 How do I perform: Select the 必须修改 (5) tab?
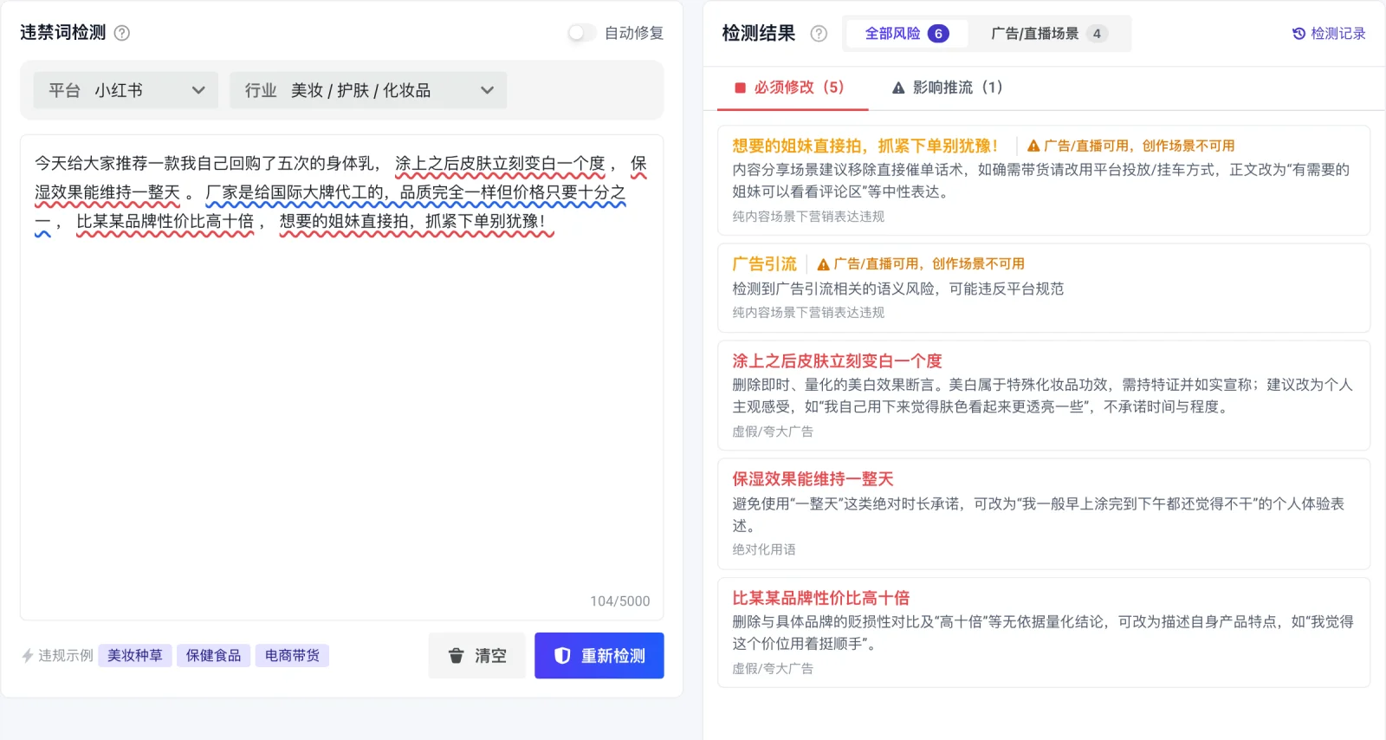coord(793,88)
